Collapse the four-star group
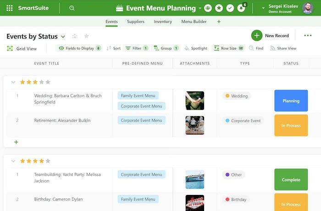This screenshot has width=321, height=211. point(13,161)
